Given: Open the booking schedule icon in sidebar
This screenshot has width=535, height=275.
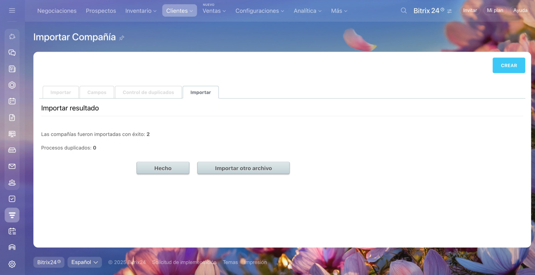Looking at the screenshot, I should [x=12, y=231].
